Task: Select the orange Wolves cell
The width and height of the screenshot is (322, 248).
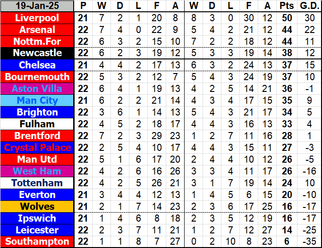Action: (37, 207)
